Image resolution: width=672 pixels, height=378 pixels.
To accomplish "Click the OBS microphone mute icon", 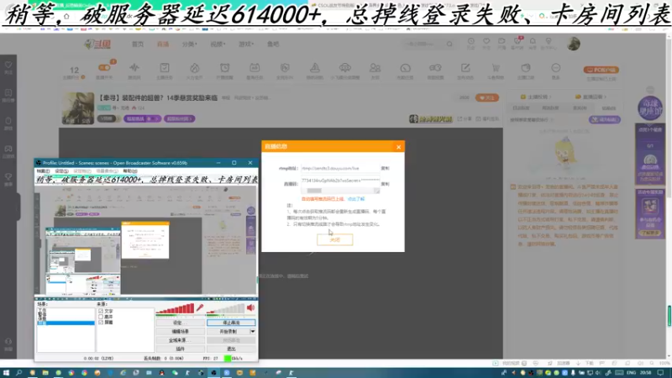I will (200, 307).
